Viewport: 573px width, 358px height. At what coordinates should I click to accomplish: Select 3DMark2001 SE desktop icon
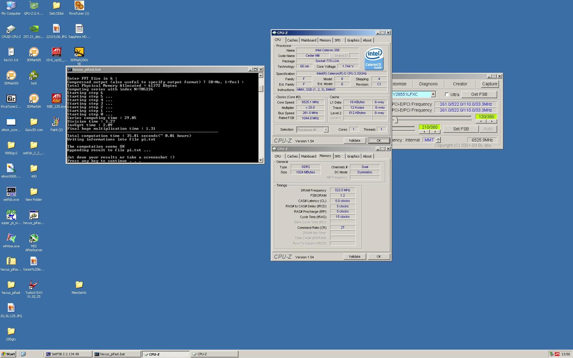pos(79,57)
